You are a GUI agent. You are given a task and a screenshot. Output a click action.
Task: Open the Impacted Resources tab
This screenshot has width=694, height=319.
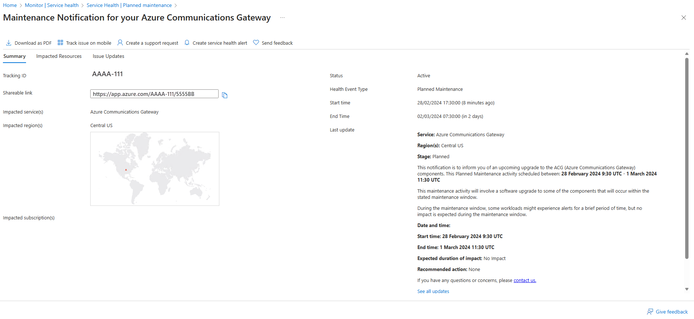(59, 56)
